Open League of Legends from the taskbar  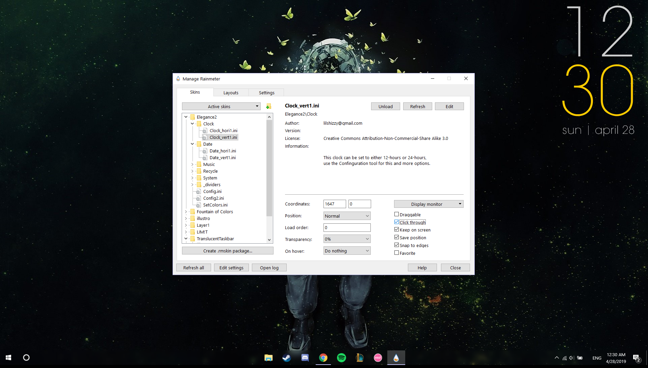coord(359,358)
